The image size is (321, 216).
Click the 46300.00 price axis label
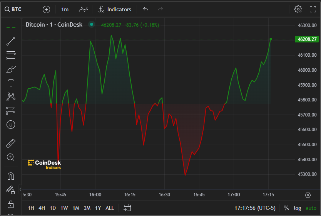coord(307,25)
